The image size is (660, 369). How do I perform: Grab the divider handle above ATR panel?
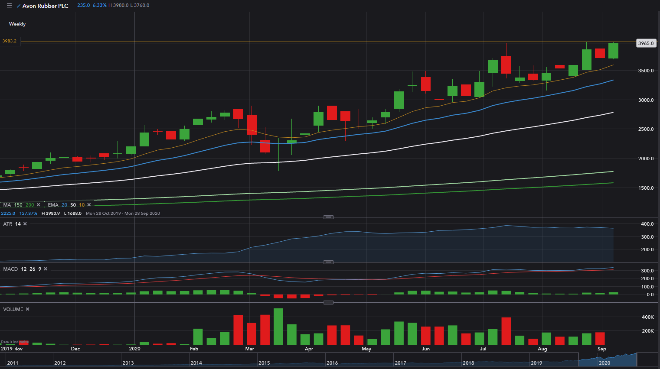329,217
